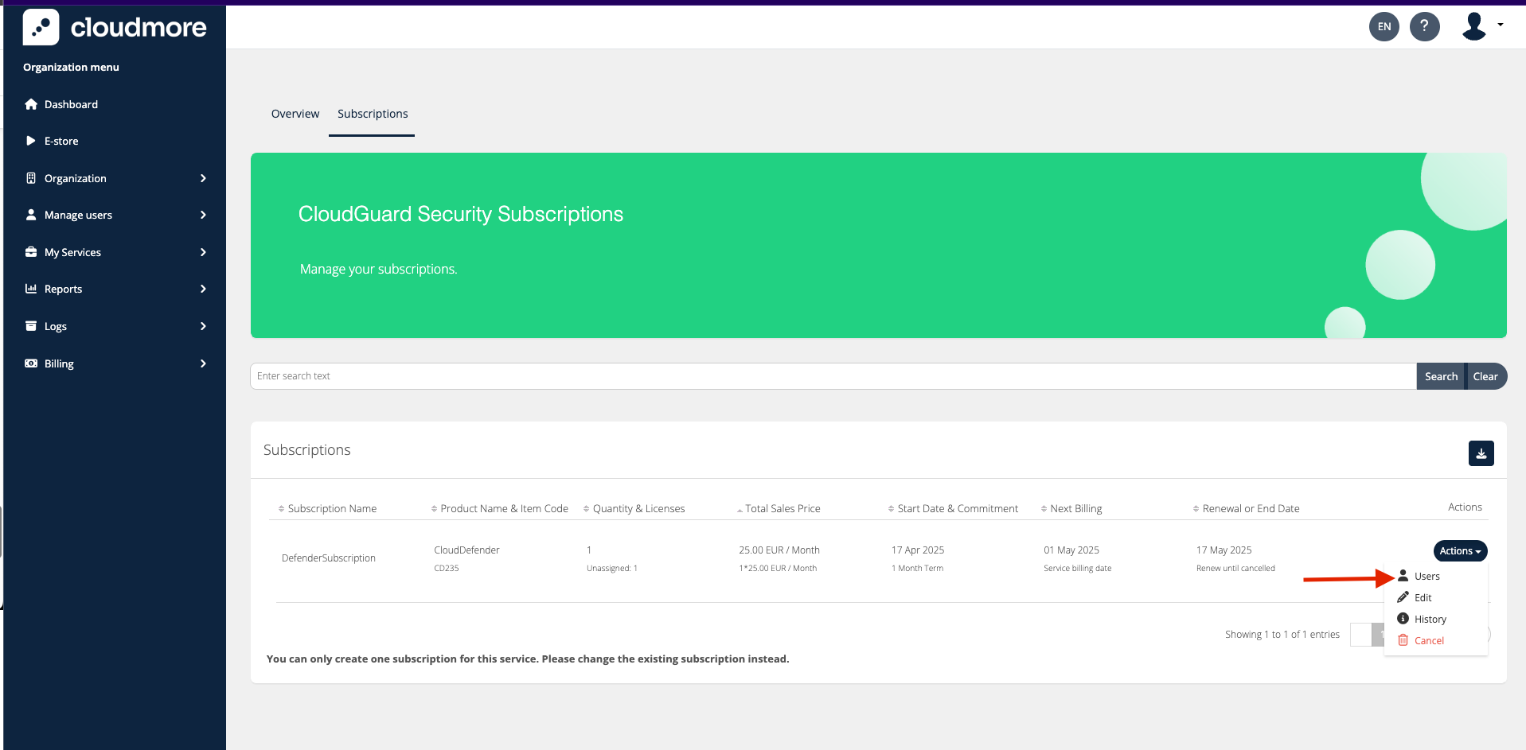Click the export download icon on Subscriptions panel
The image size is (1526, 750).
1481,453
